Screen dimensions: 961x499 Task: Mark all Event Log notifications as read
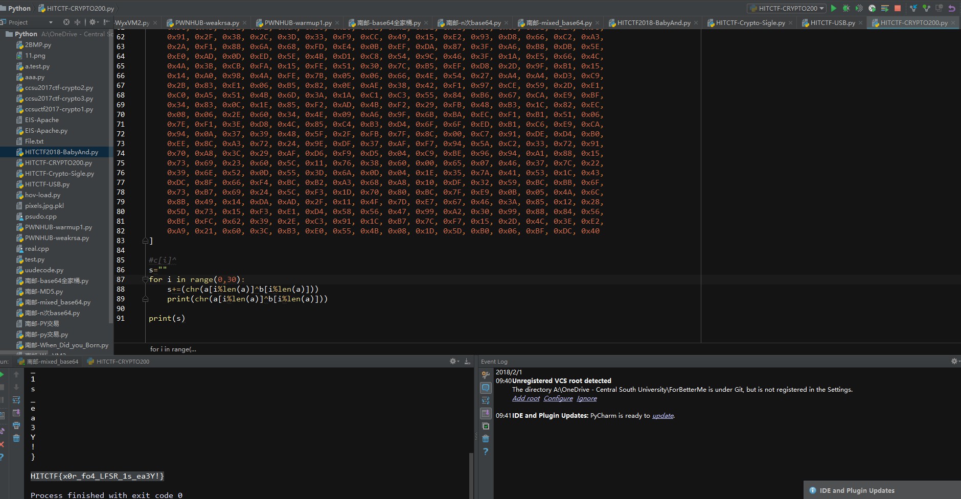486,426
